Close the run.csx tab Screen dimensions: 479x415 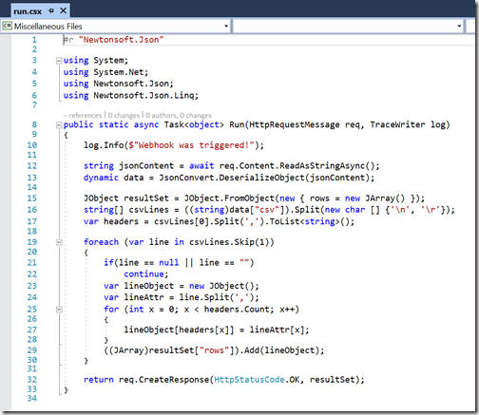(x=63, y=11)
